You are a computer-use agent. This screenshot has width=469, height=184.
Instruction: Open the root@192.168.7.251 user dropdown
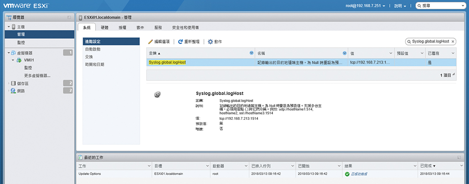tap(365, 6)
